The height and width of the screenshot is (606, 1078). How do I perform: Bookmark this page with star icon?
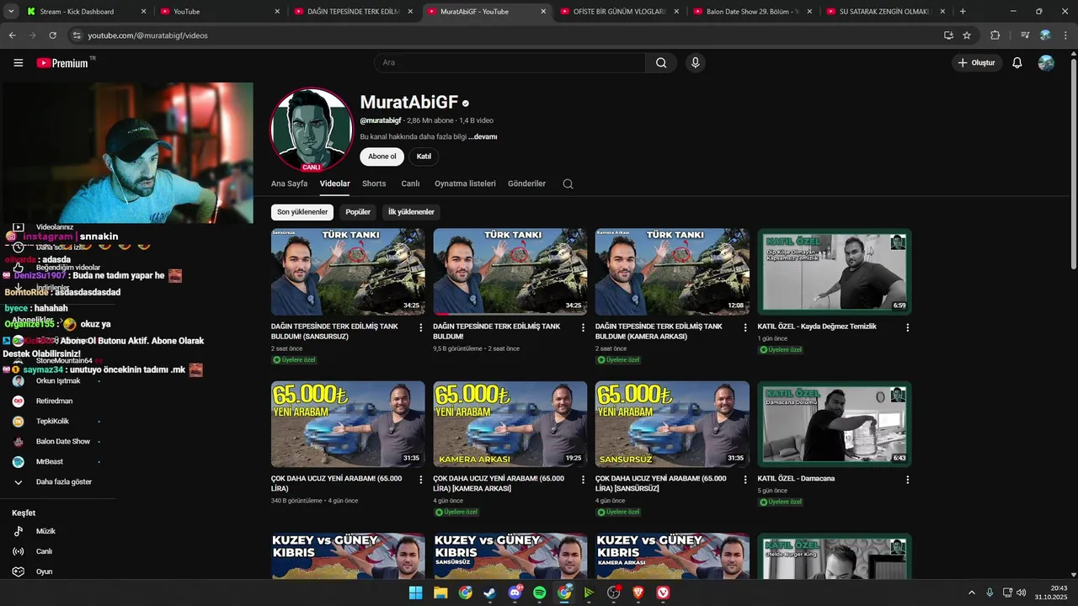(967, 35)
